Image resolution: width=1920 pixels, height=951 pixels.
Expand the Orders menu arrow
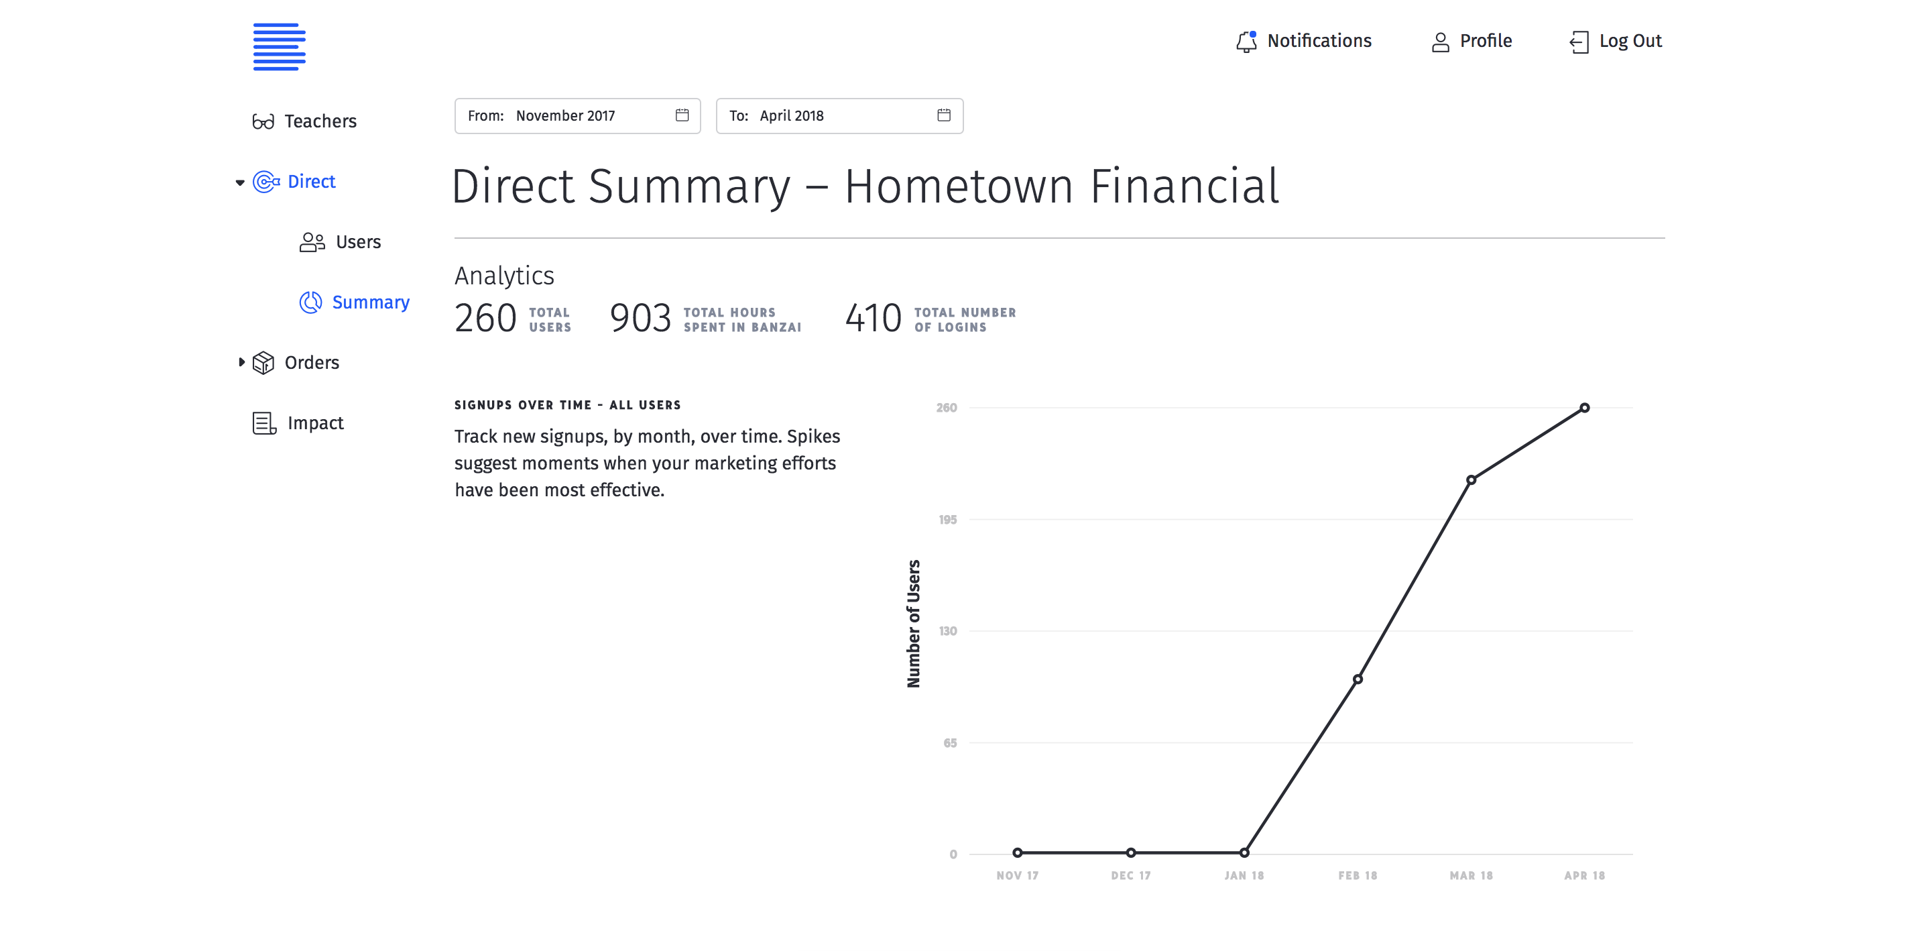point(241,361)
